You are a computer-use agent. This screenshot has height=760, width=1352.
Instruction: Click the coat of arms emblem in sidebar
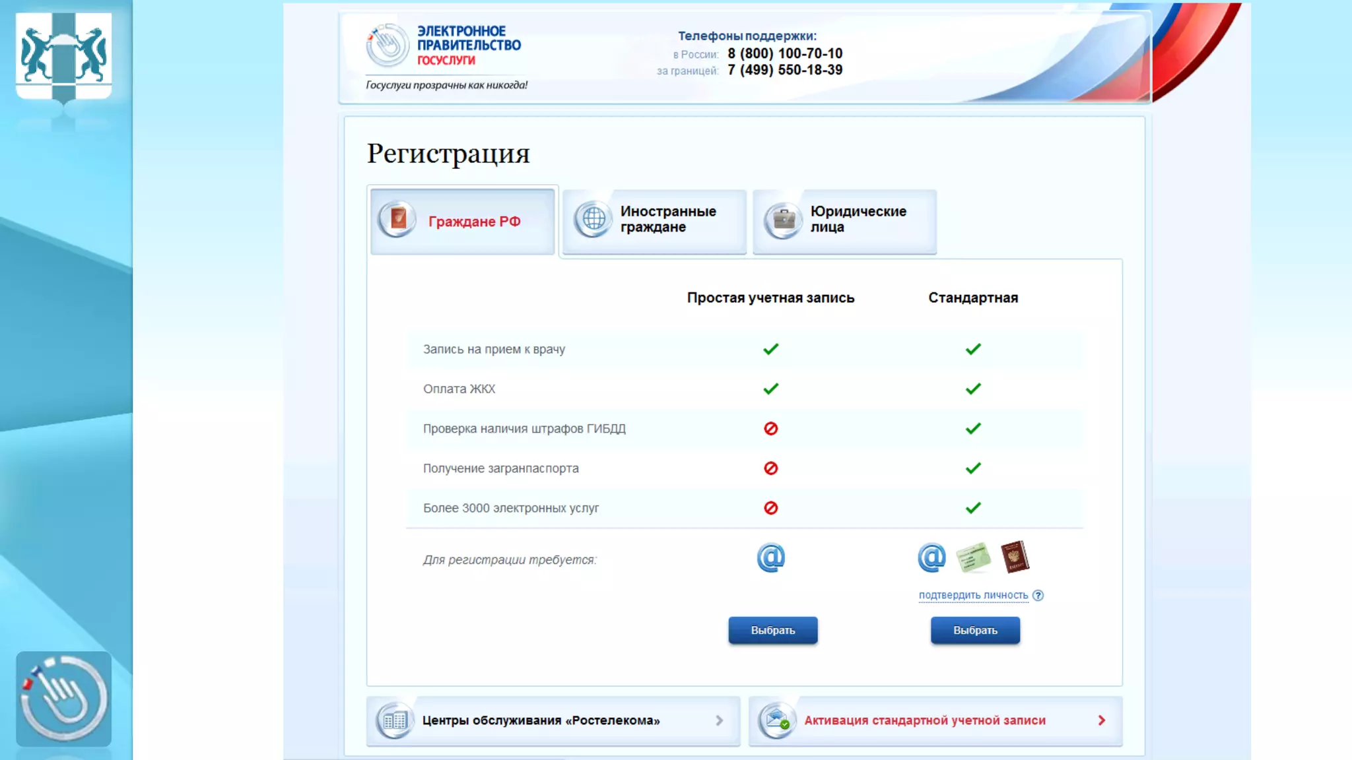point(63,58)
